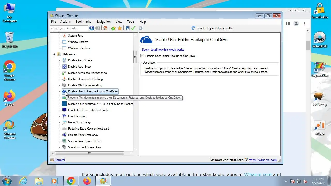
Task: Open Windows Explorer folder taskbar icon
Action: pyautogui.click(x=39, y=181)
